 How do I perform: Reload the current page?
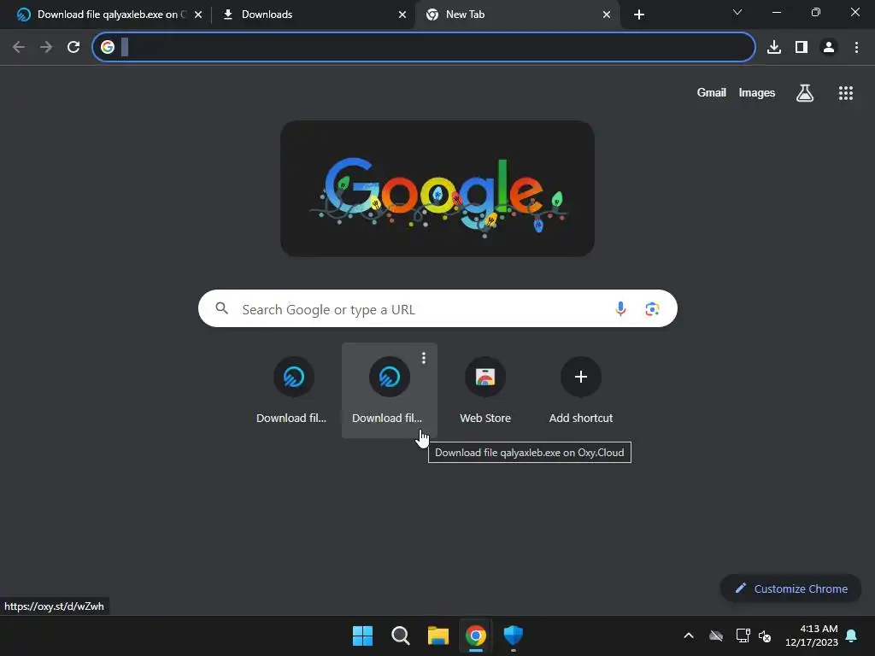[73, 47]
